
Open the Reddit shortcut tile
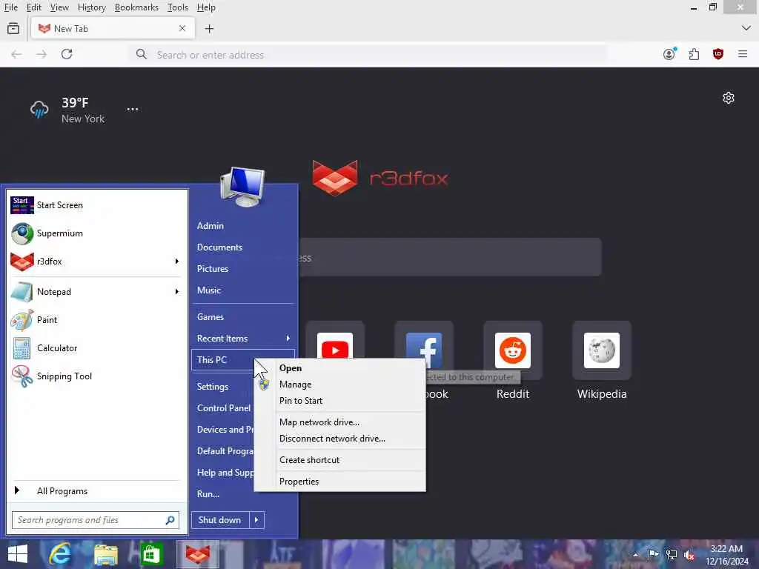[x=513, y=350]
